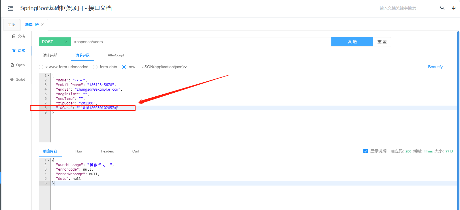
Task: Open the Open sidebar section
Action: (18, 65)
